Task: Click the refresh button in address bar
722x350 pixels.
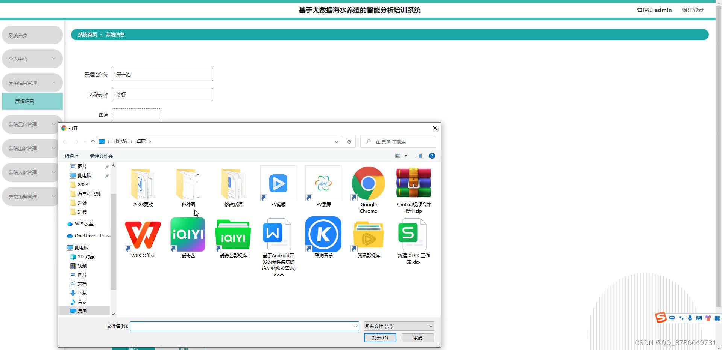Action: (349, 142)
